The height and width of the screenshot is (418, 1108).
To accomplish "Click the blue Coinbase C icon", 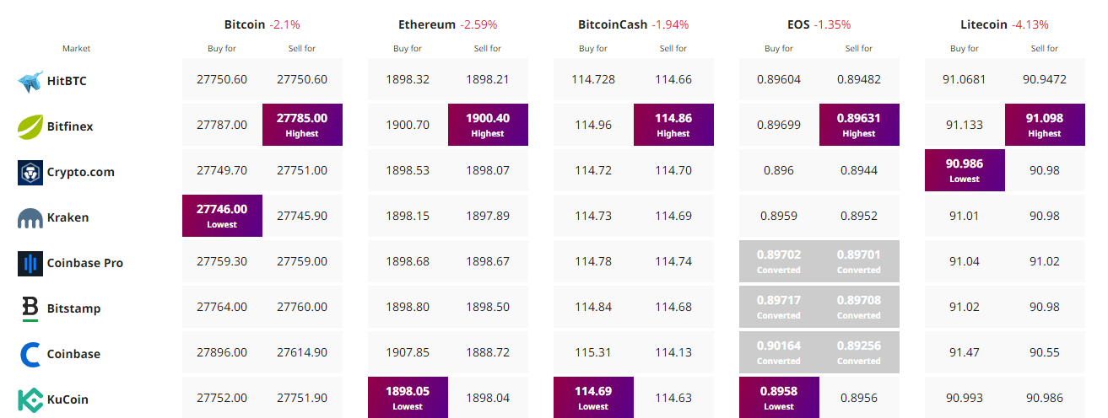I will 30,354.
